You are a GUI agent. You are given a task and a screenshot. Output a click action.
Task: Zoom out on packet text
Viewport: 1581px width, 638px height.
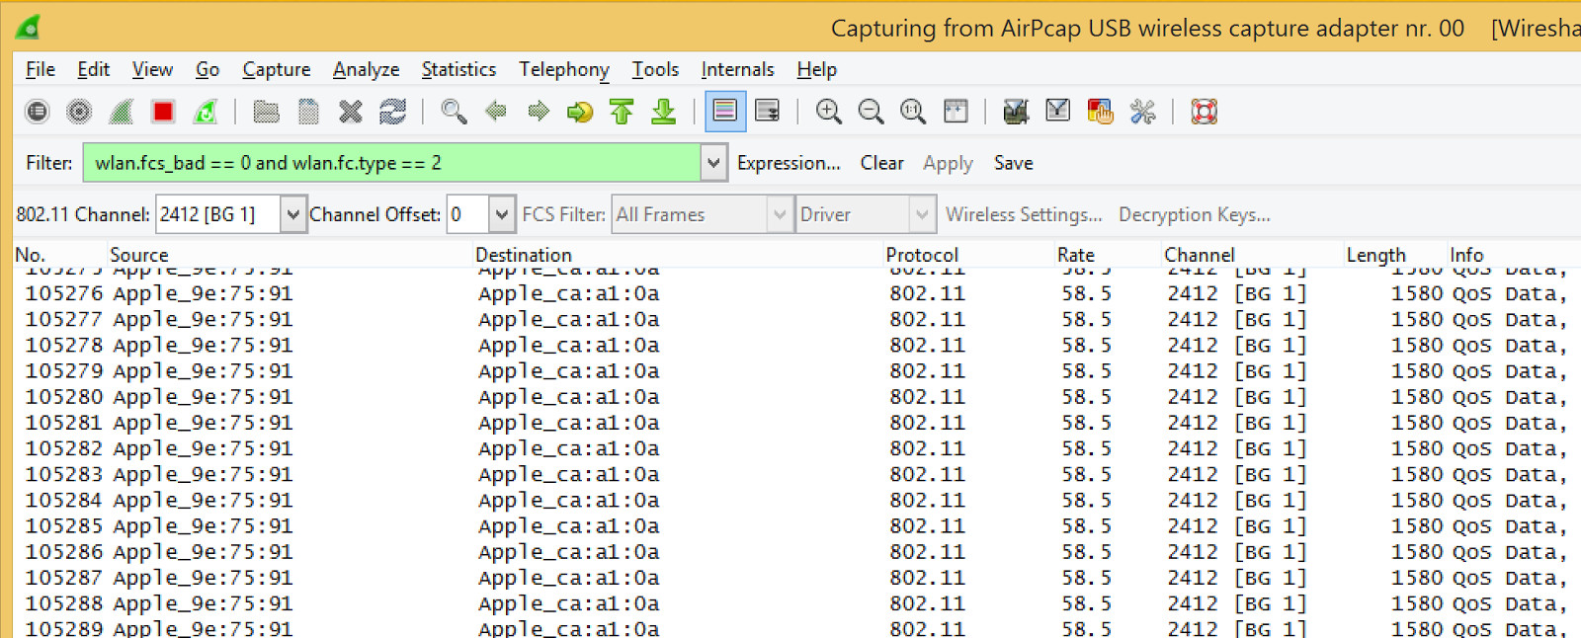click(x=871, y=112)
